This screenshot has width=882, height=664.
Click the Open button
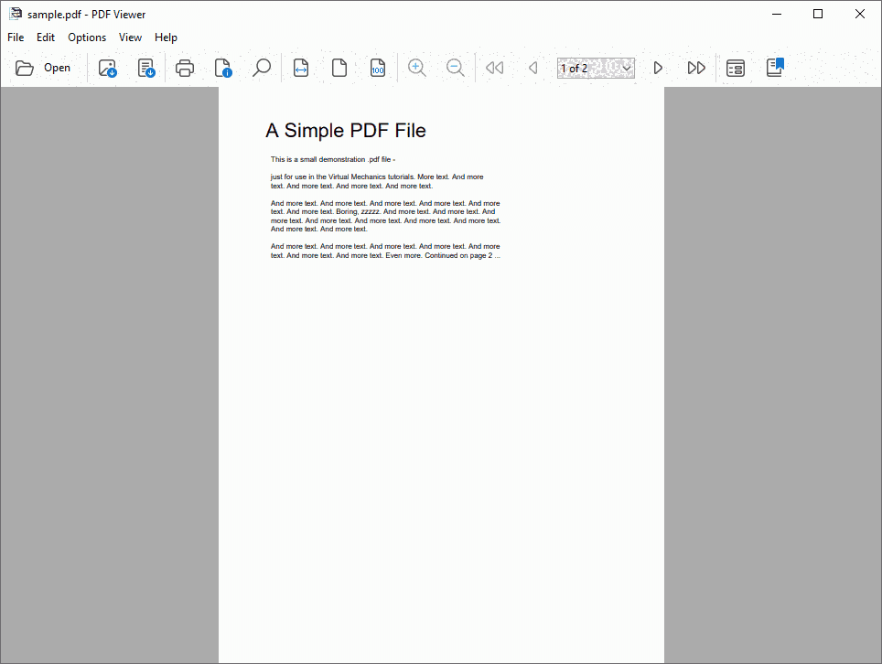44,67
